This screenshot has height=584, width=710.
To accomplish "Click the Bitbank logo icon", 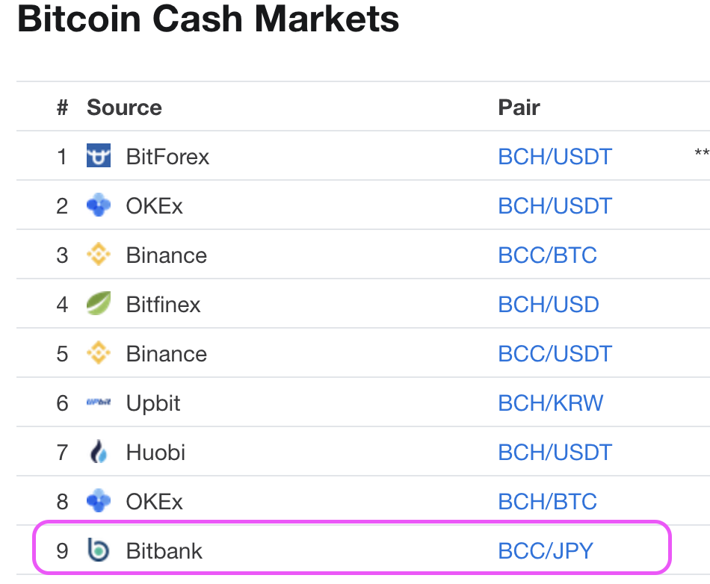I will tap(98, 550).
